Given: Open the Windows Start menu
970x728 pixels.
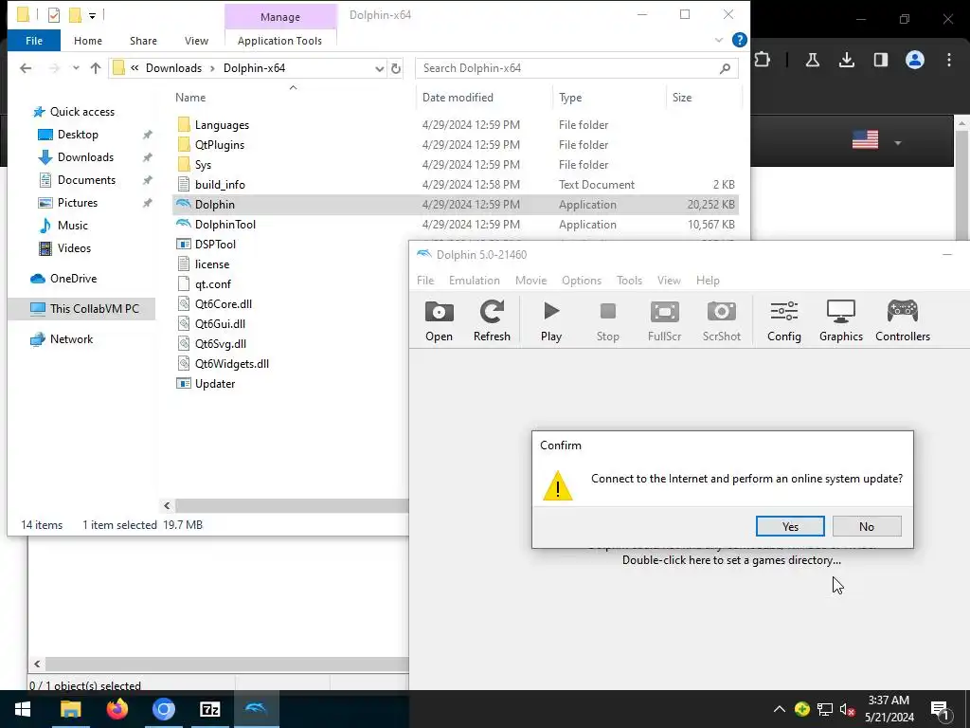Looking at the screenshot, I should tap(23, 709).
